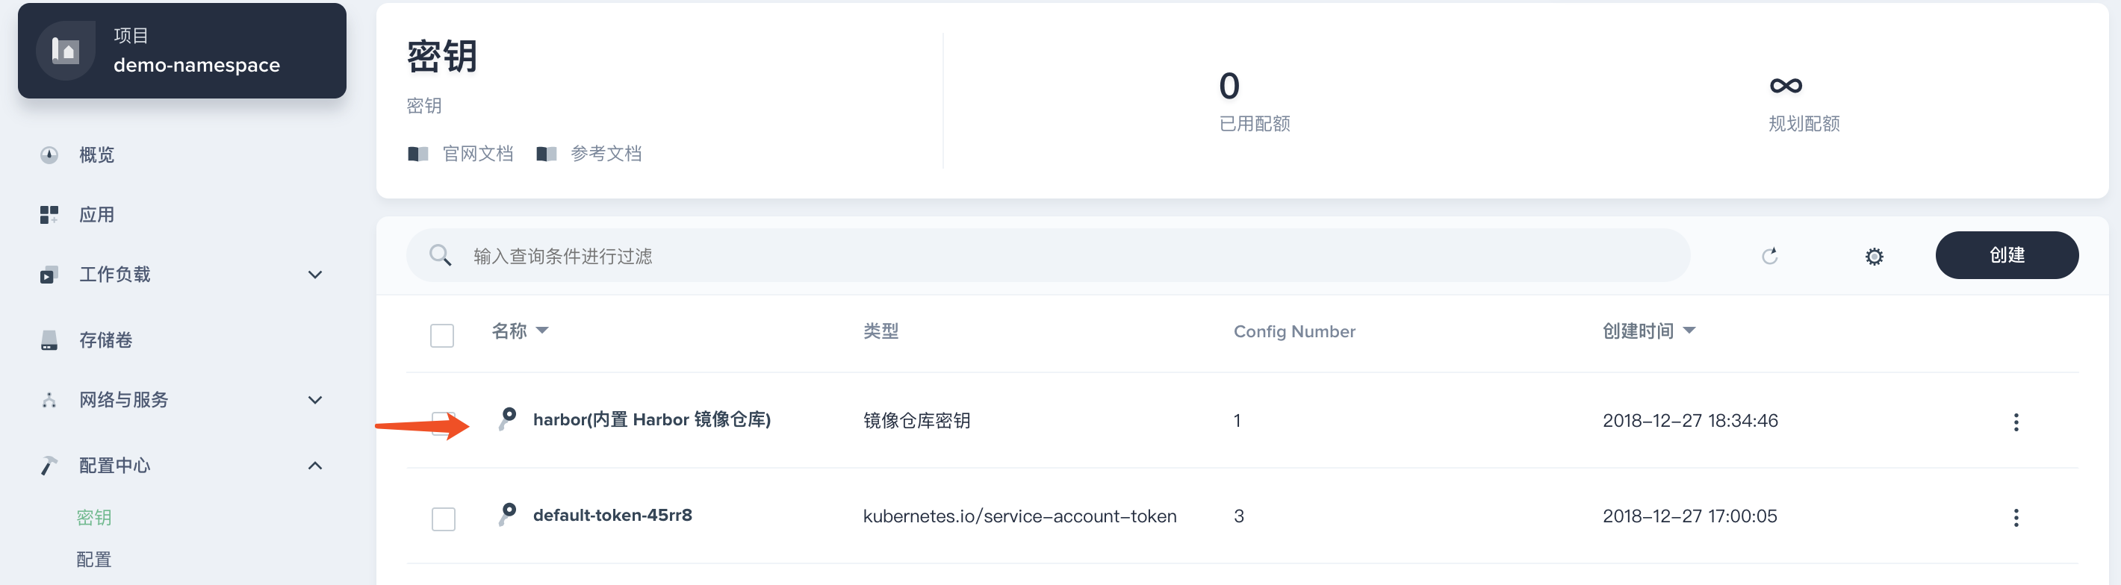Collapse the 配置中心 menu chevron
The width and height of the screenshot is (2121, 585).
coord(314,466)
